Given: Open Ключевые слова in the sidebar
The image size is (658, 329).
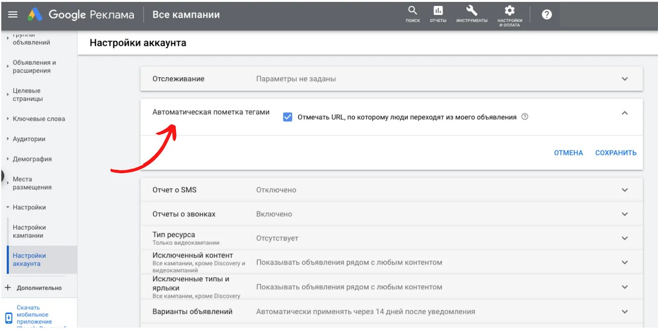Looking at the screenshot, I should 39,119.
